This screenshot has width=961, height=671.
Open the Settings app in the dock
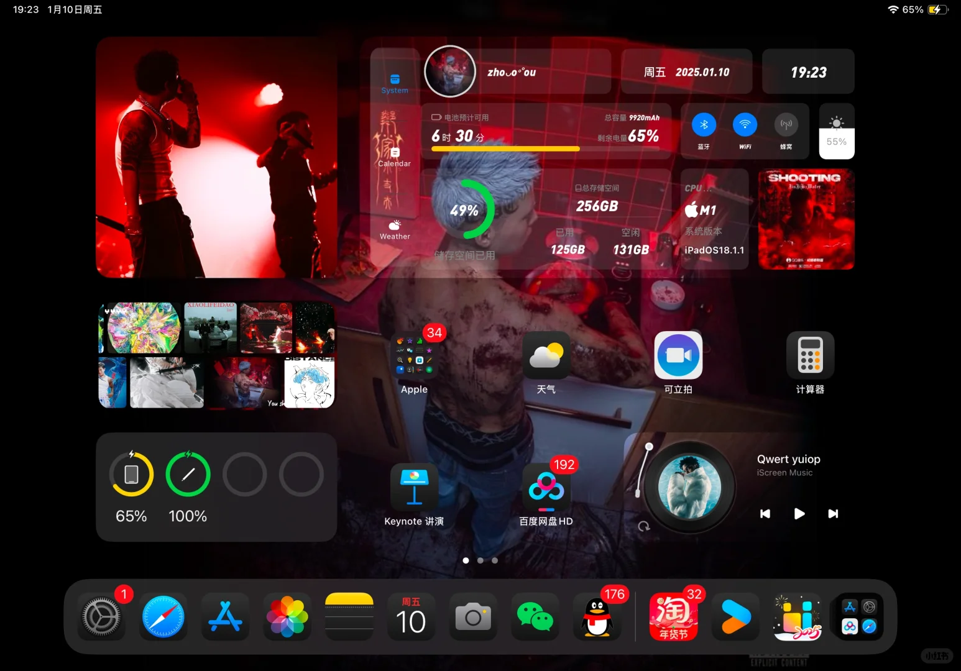(x=101, y=617)
